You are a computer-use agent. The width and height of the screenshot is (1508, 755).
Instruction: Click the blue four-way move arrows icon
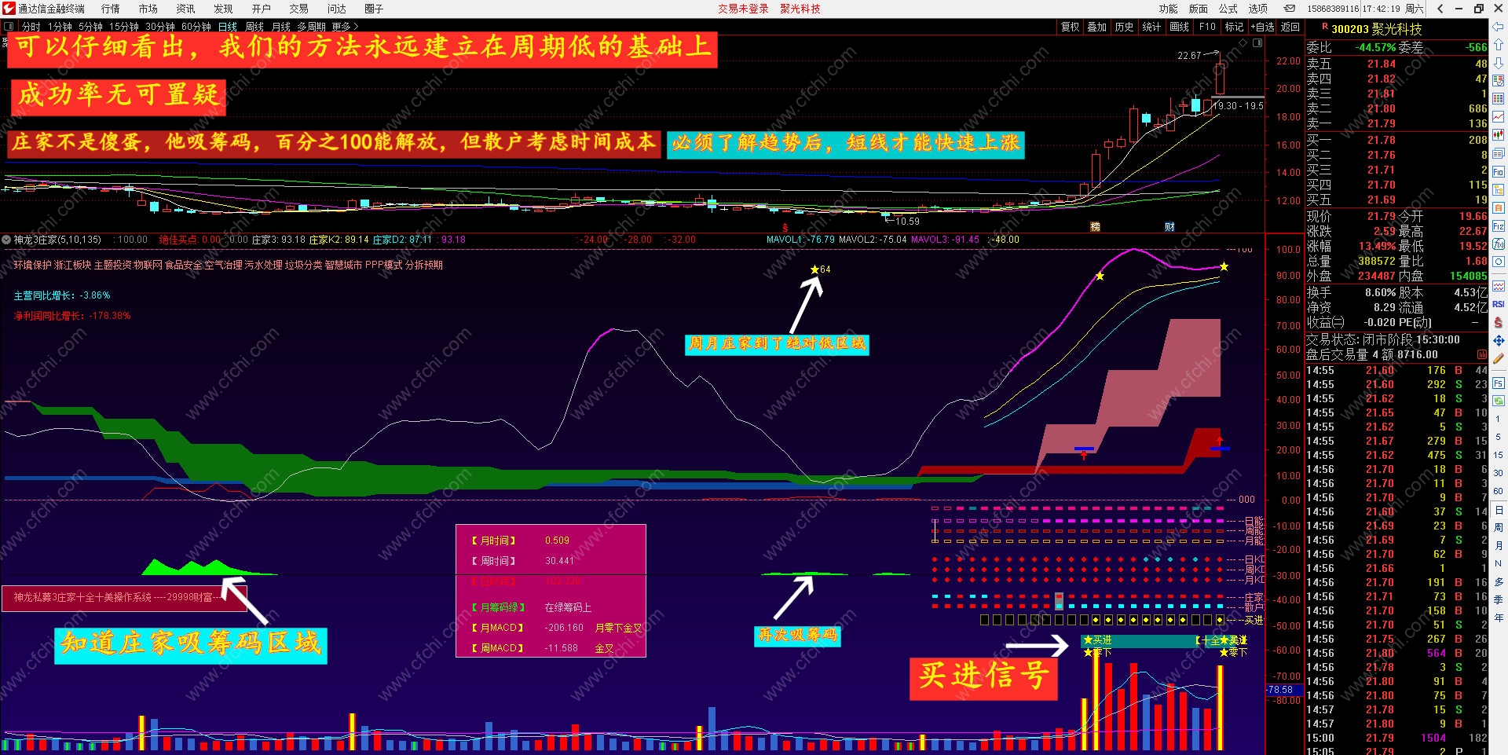(x=1499, y=340)
